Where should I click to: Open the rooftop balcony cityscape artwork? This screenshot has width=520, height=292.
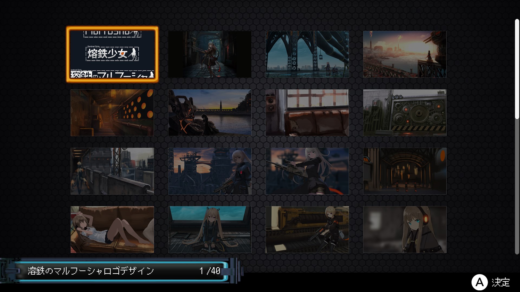[112, 171]
